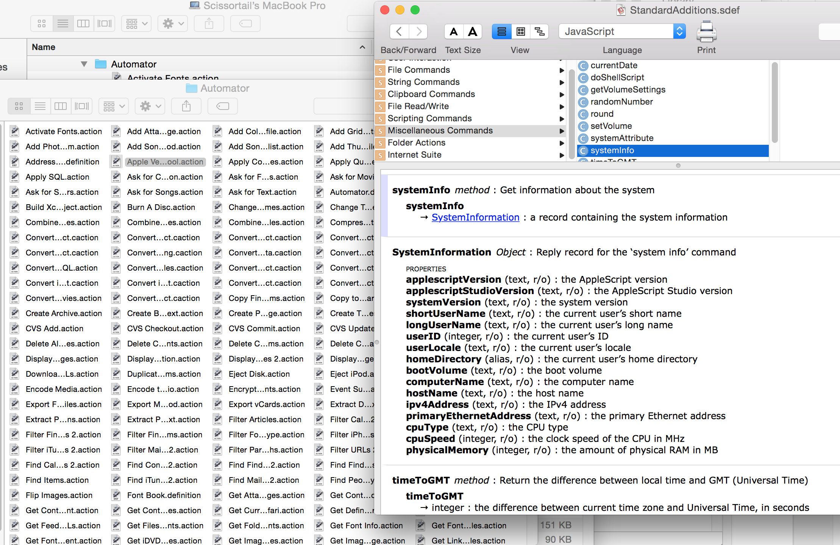840x545 pixels.
Task: Open the gear action menu in Automator window
Action: click(x=150, y=106)
